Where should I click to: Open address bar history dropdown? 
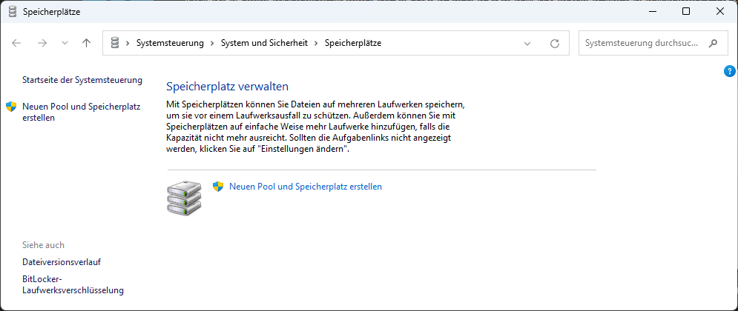click(527, 44)
